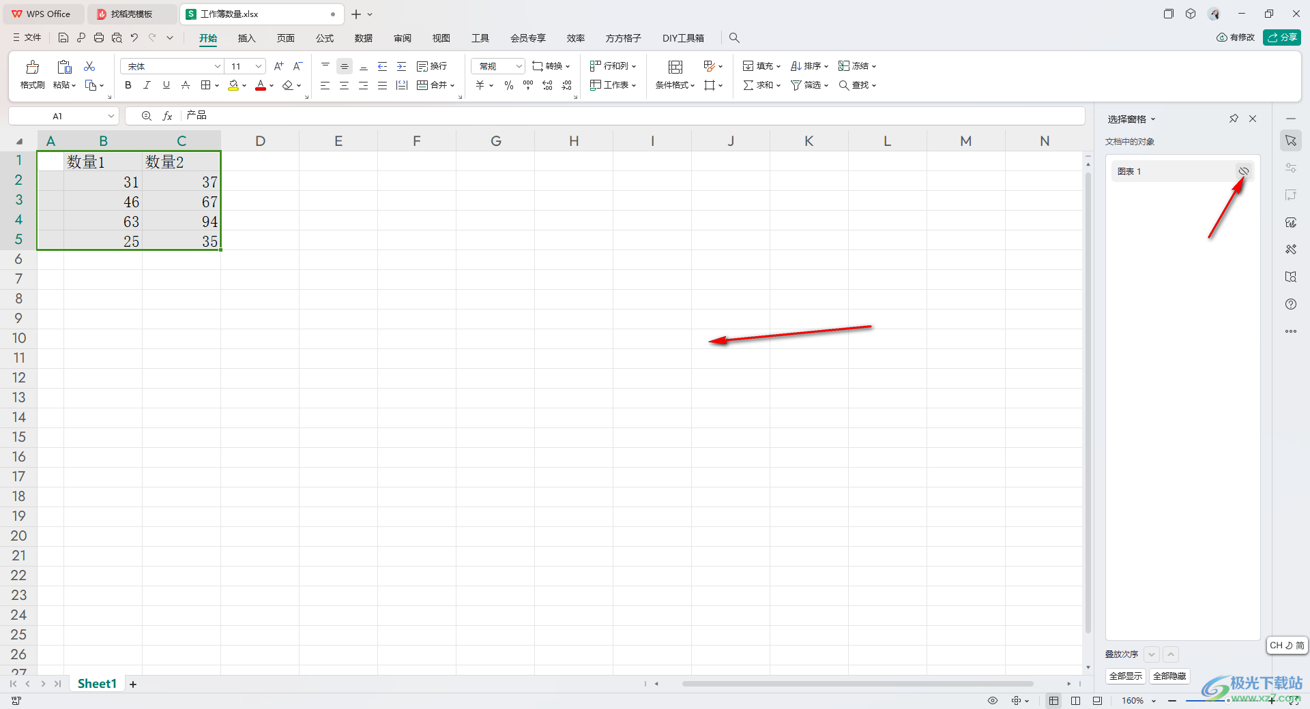Image resolution: width=1310 pixels, height=709 pixels.
Task: Click the zoom slider in status bar
Action: (x=1228, y=701)
